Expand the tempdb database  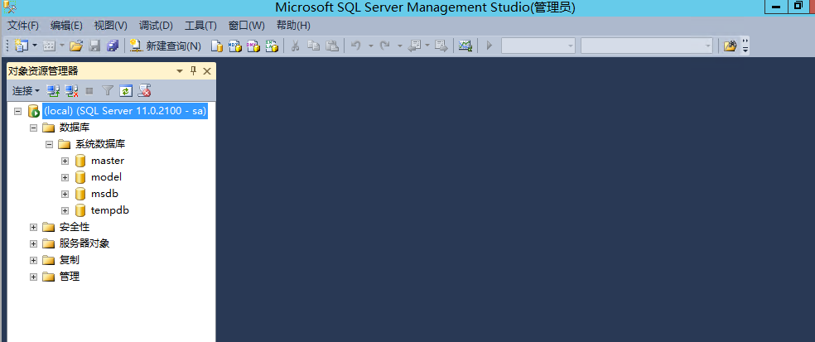pyautogui.click(x=65, y=211)
